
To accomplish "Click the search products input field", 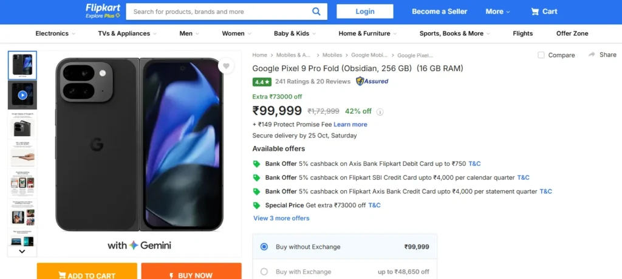I will click(x=219, y=12).
